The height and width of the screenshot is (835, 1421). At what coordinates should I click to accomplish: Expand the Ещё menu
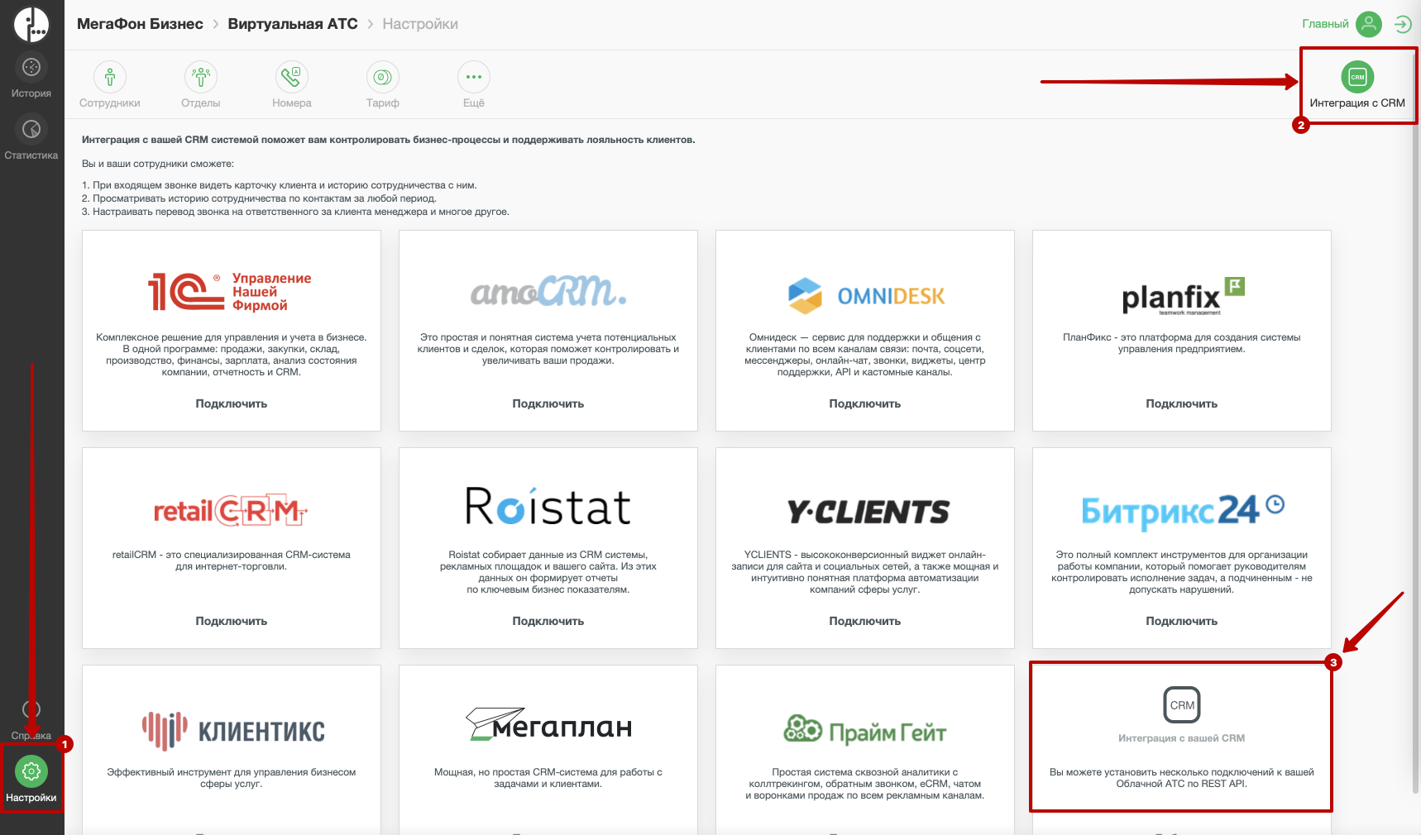pyautogui.click(x=474, y=85)
